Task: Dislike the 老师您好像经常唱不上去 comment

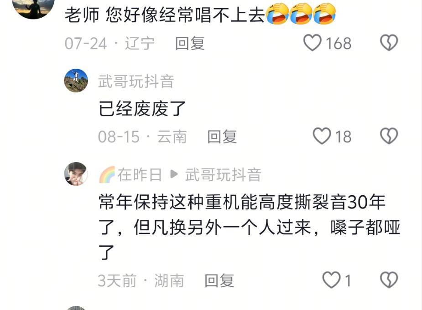Action: pos(389,43)
